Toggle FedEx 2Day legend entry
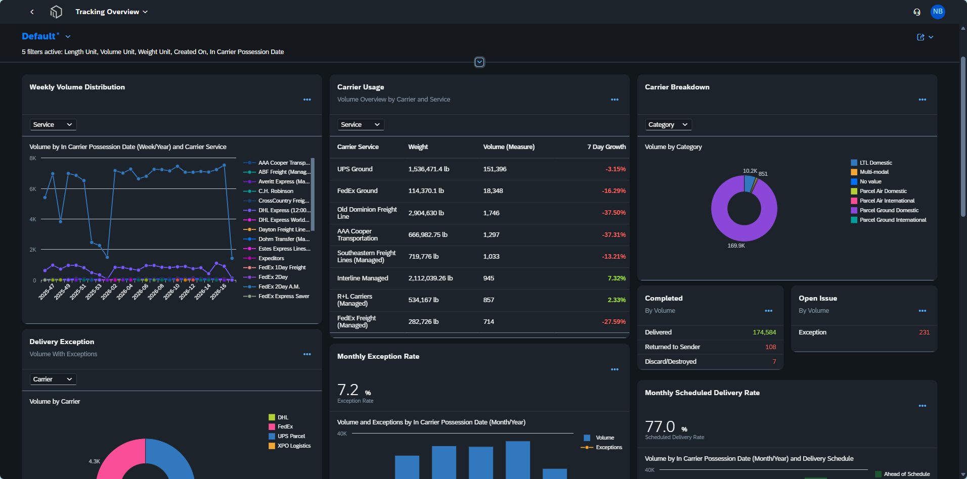 point(266,277)
